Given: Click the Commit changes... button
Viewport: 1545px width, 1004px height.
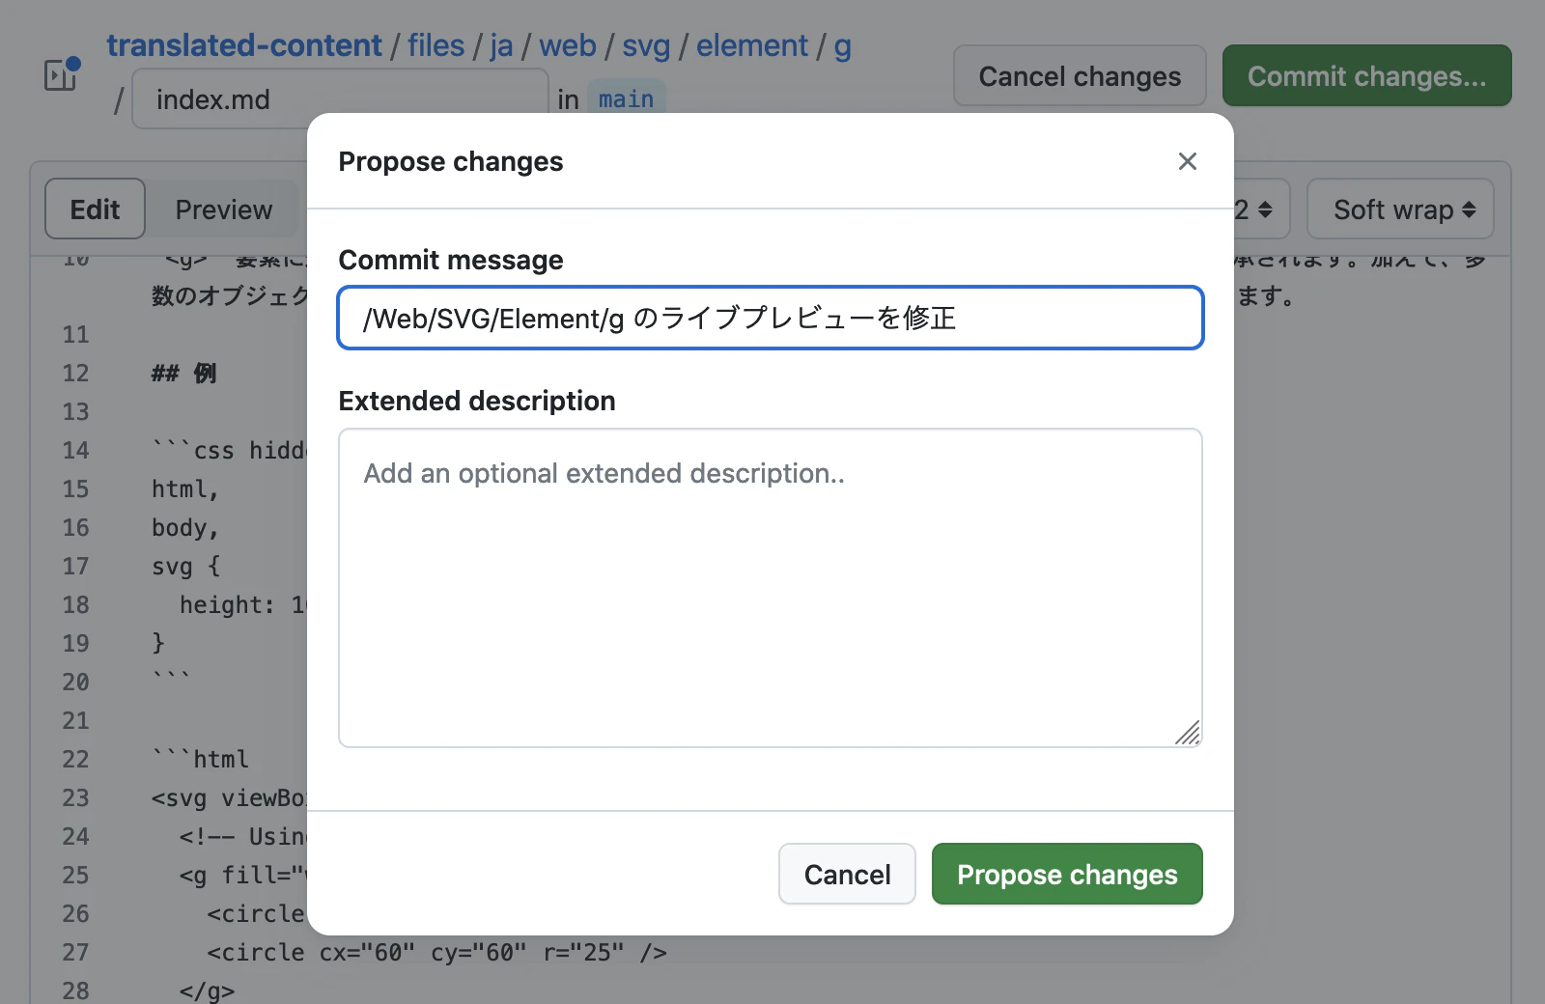Looking at the screenshot, I should point(1366,75).
